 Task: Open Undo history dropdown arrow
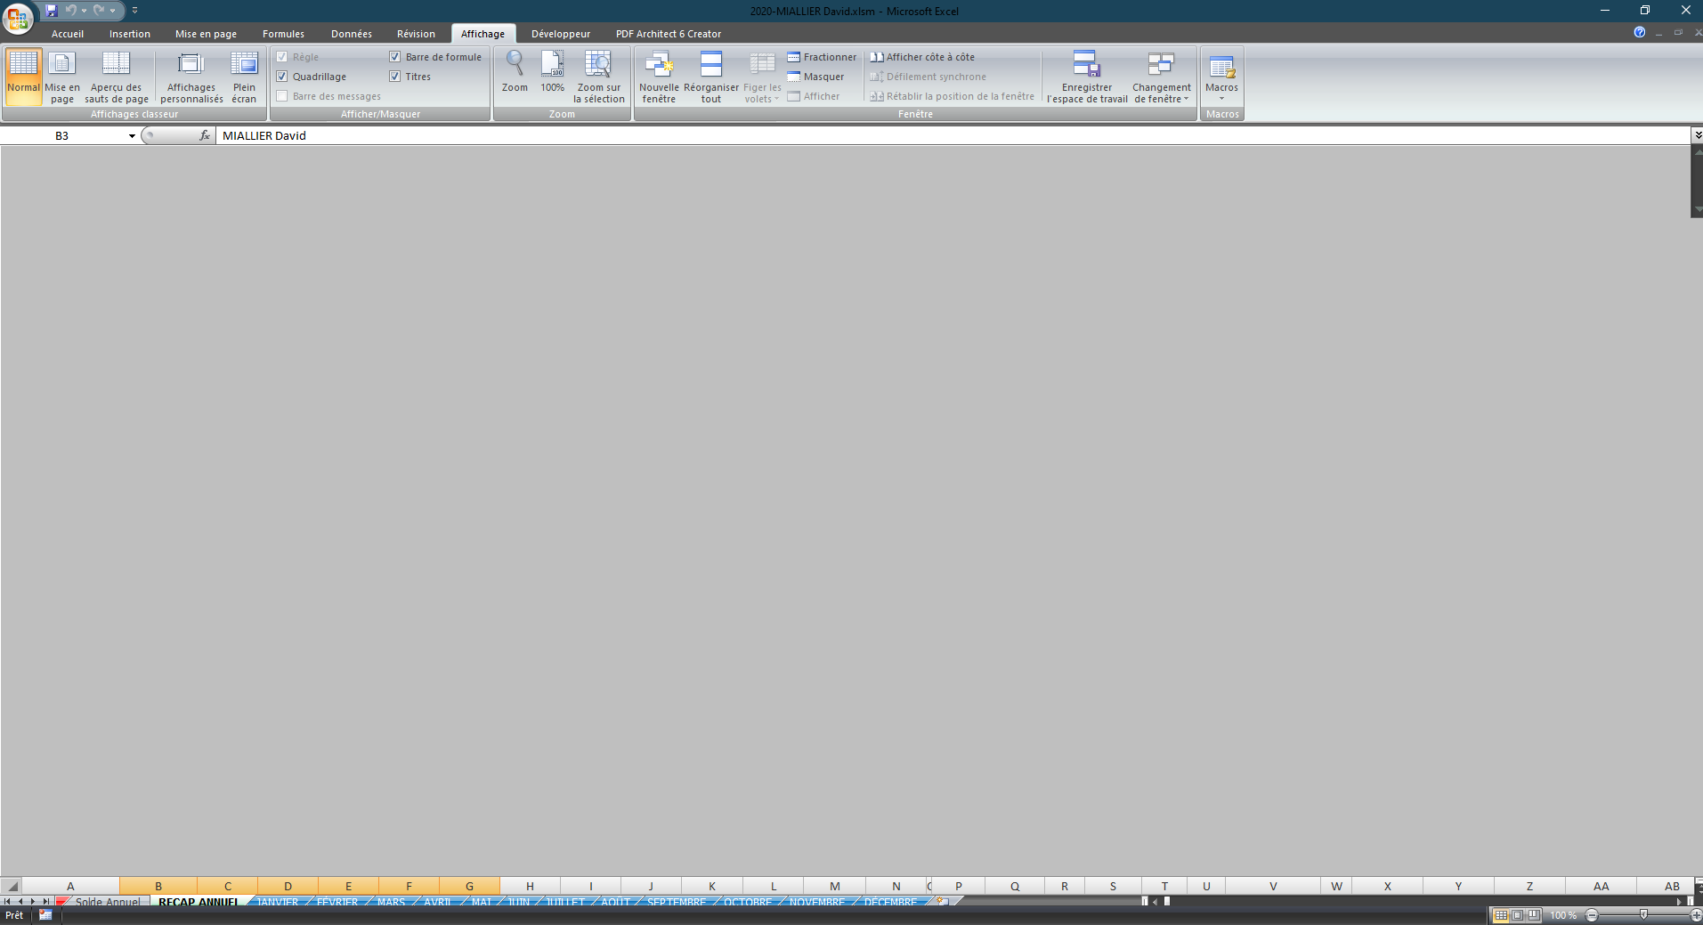click(84, 11)
